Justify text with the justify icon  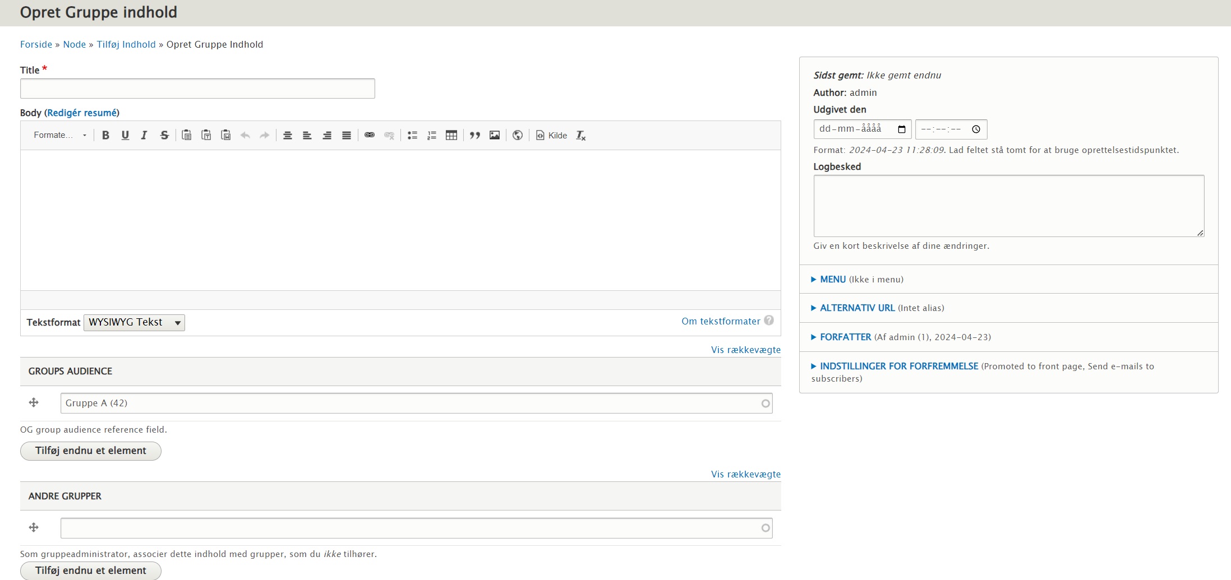point(347,135)
